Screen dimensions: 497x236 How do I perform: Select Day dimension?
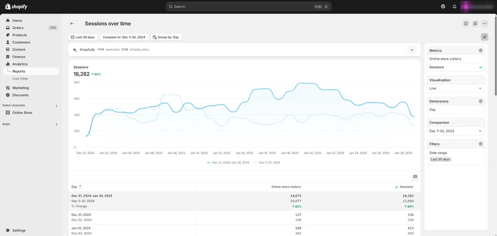pos(456,110)
